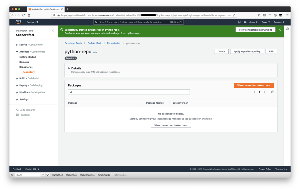The image size is (300, 190).
Task: Open Terms of Use footer link
Action: (281, 169)
